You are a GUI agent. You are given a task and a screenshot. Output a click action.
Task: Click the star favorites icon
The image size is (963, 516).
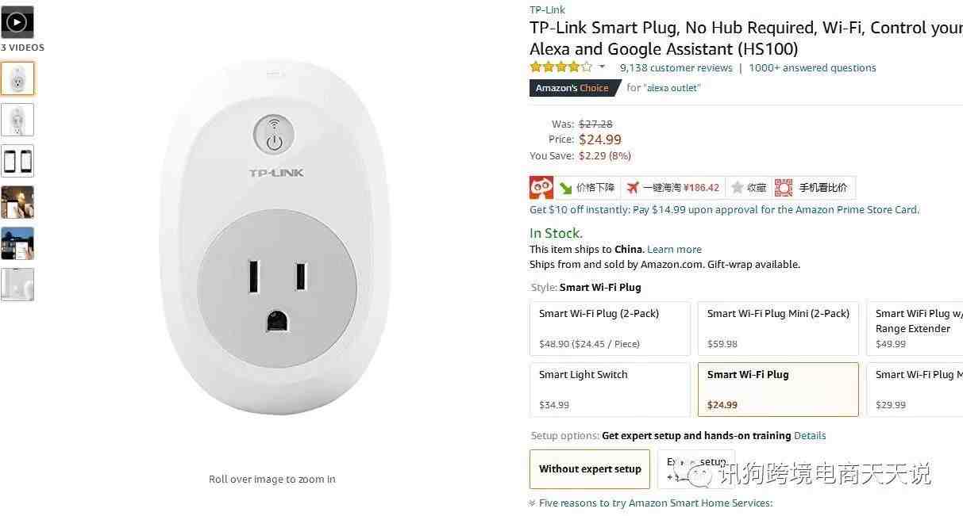click(738, 188)
